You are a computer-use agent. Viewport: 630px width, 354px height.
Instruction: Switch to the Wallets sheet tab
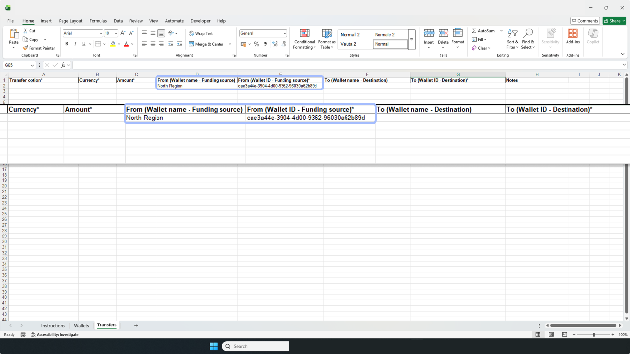(81, 325)
